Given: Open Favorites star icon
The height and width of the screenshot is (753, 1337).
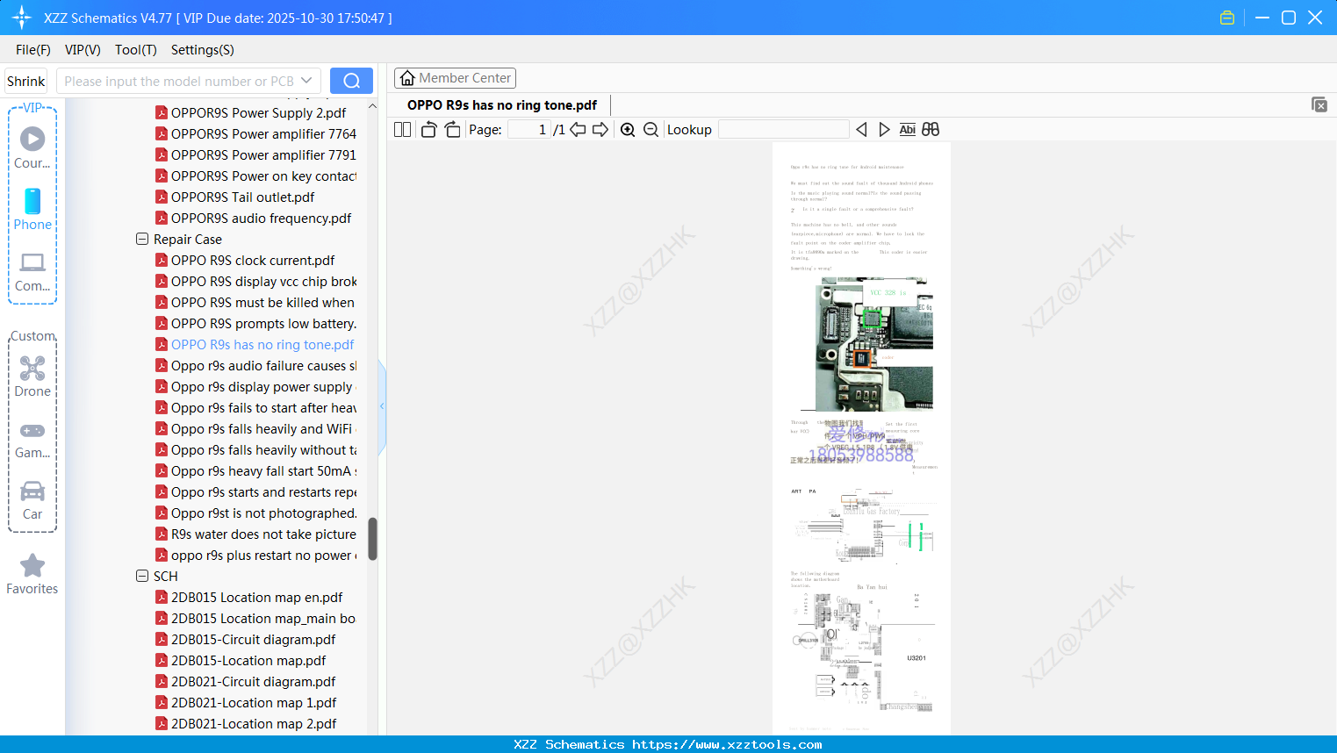Looking at the screenshot, I should click(x=32, y=565).
